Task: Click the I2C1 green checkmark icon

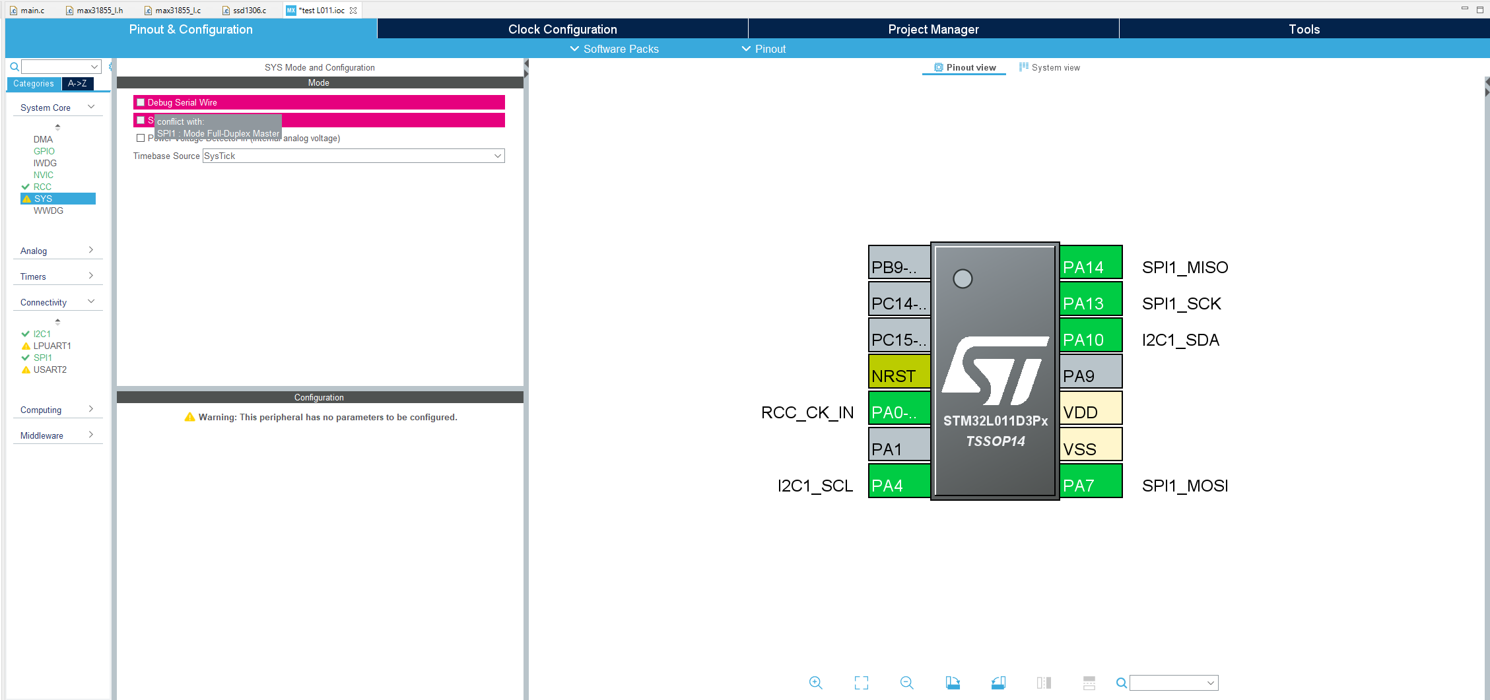Action: [x=26, y=334]
